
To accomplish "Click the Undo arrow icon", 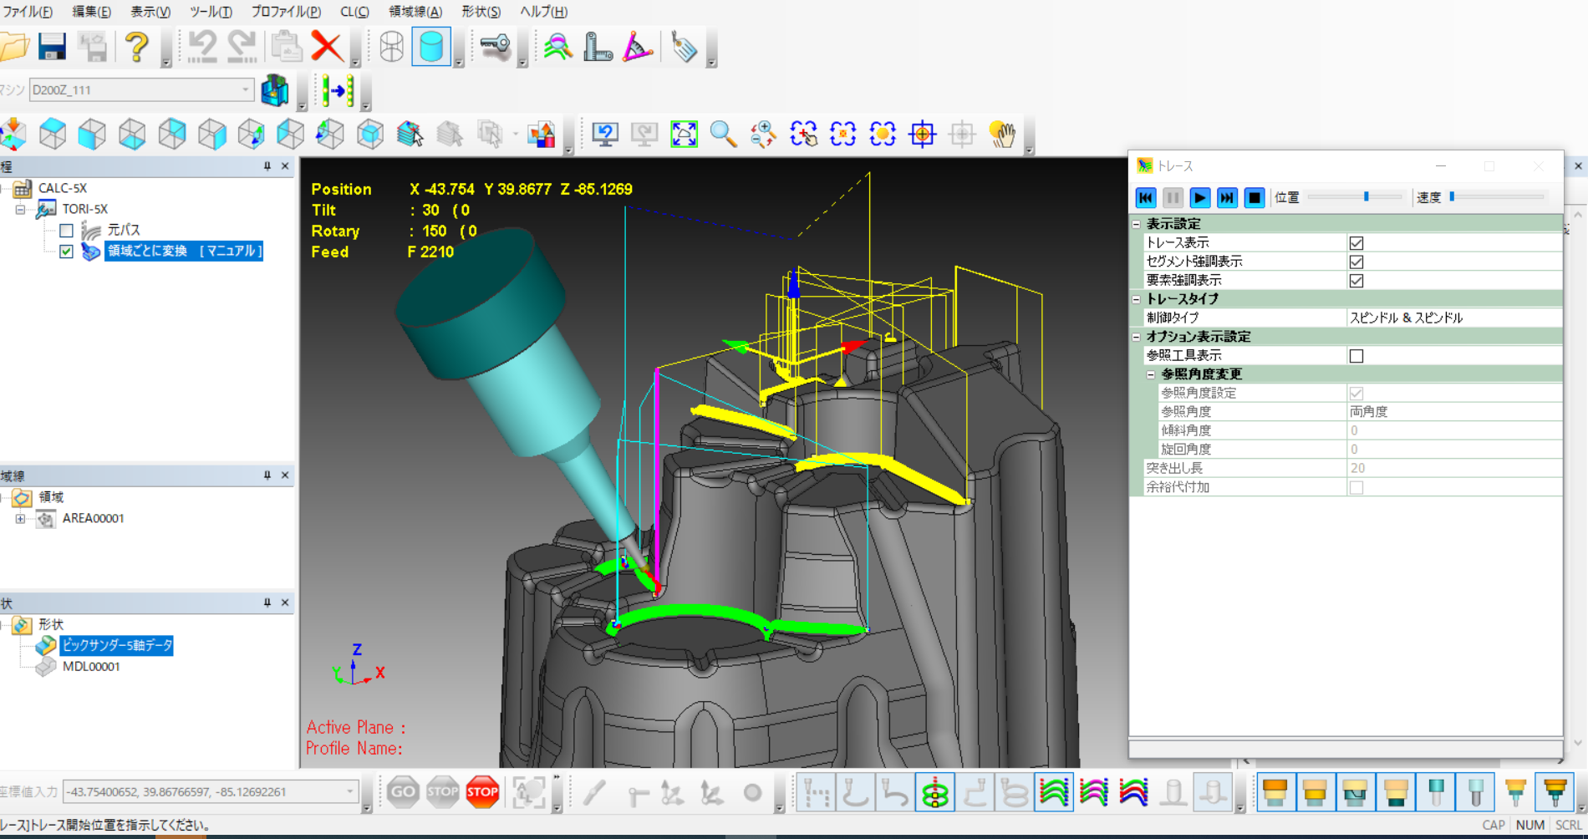I will pos(201,47).
